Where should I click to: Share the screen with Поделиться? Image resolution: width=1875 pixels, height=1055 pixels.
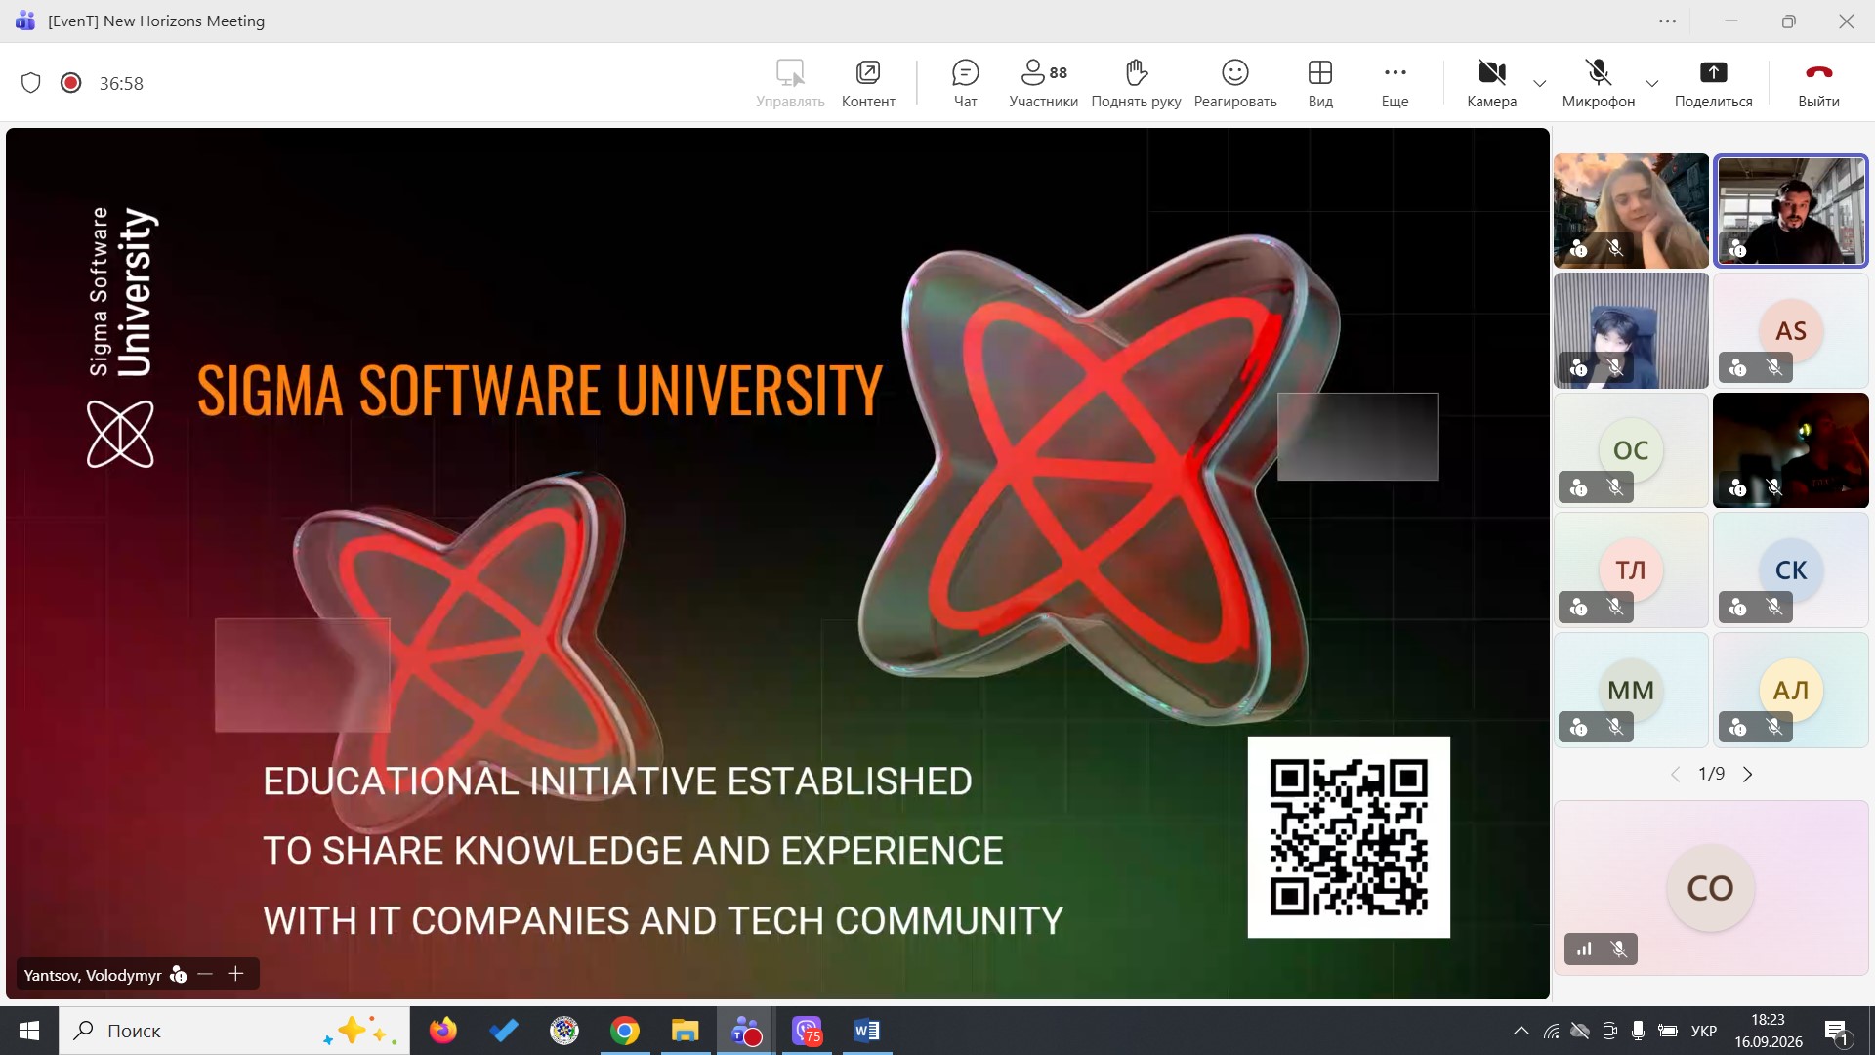point(1713,83)
